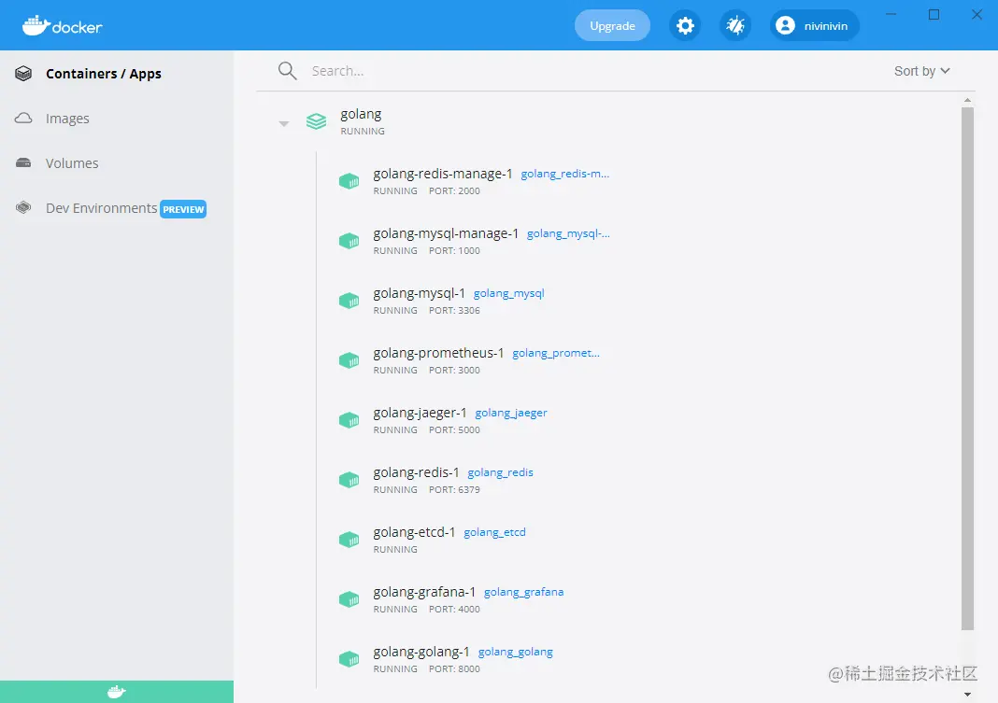998x703 pixels.
Task: Click golang-redis-1 container icon
Action: 349,480
